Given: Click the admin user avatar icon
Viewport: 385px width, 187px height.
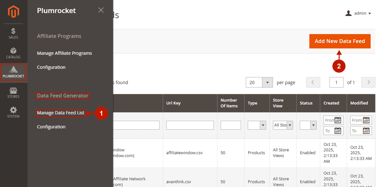Looking at the screenshot, I should 348,13.
